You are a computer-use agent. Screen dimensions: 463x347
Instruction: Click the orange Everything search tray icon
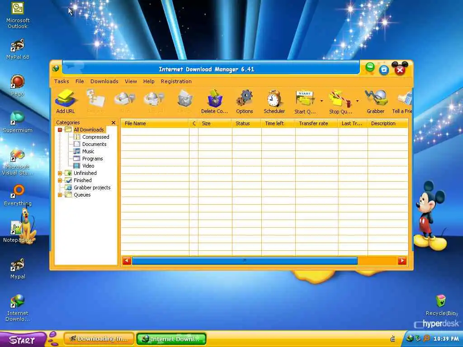click(x=426, y=338)
